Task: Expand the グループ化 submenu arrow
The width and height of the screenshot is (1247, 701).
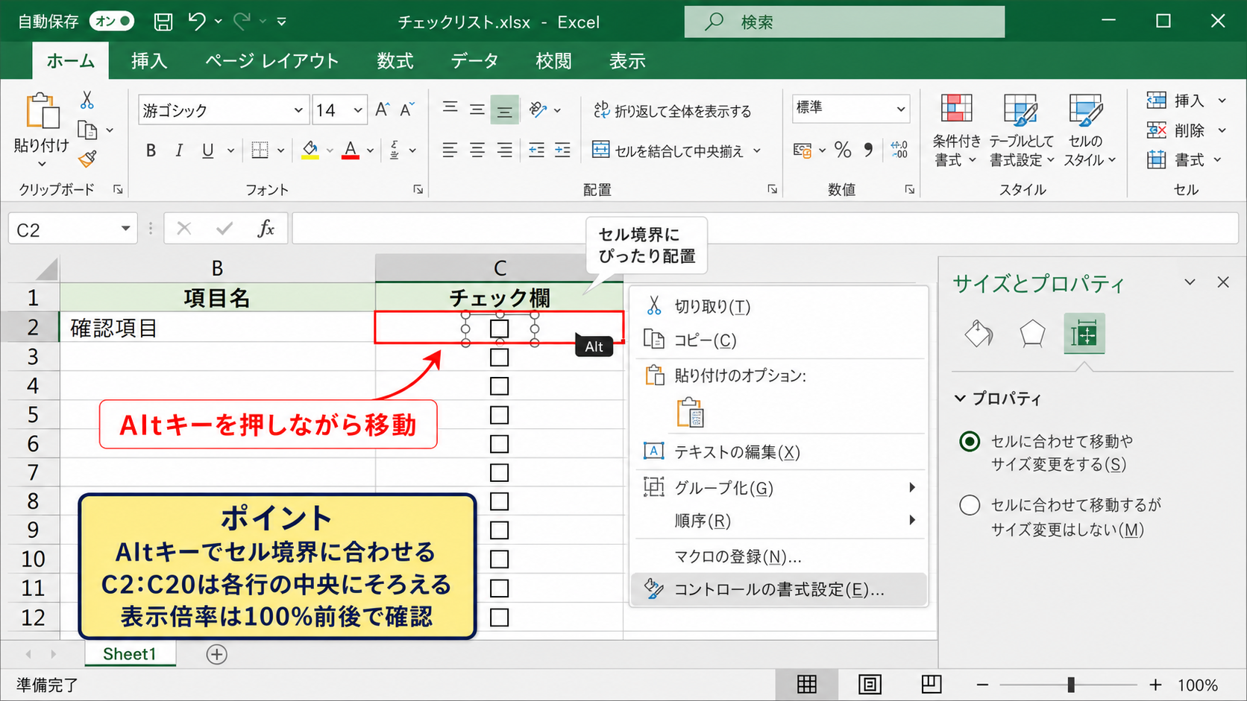Action: pyautogui.click(x=911, y=487)
